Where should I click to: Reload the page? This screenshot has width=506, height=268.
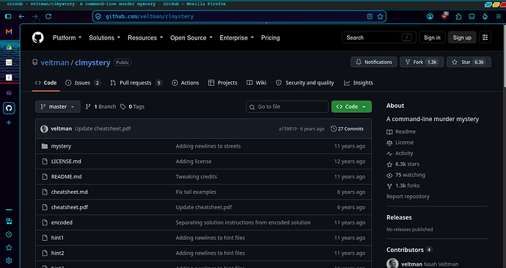pos(48,16)
